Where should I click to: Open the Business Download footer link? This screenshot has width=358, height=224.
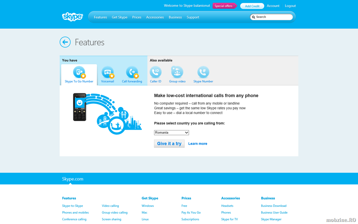(273, 206)
